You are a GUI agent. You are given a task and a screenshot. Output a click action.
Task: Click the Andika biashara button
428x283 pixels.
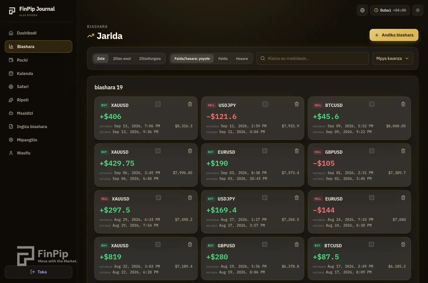[394, 35]
